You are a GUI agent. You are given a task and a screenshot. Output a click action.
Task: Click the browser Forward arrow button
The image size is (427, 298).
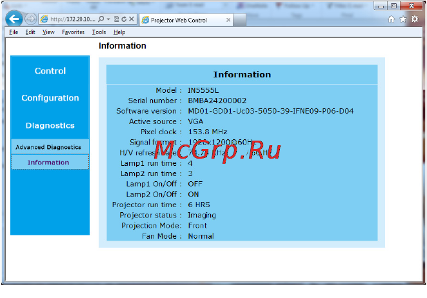click(30, 19)
